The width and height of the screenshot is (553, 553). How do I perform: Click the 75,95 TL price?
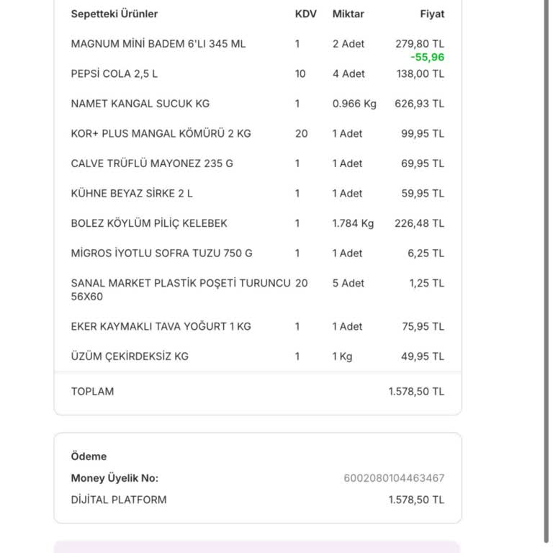point(423,327)
